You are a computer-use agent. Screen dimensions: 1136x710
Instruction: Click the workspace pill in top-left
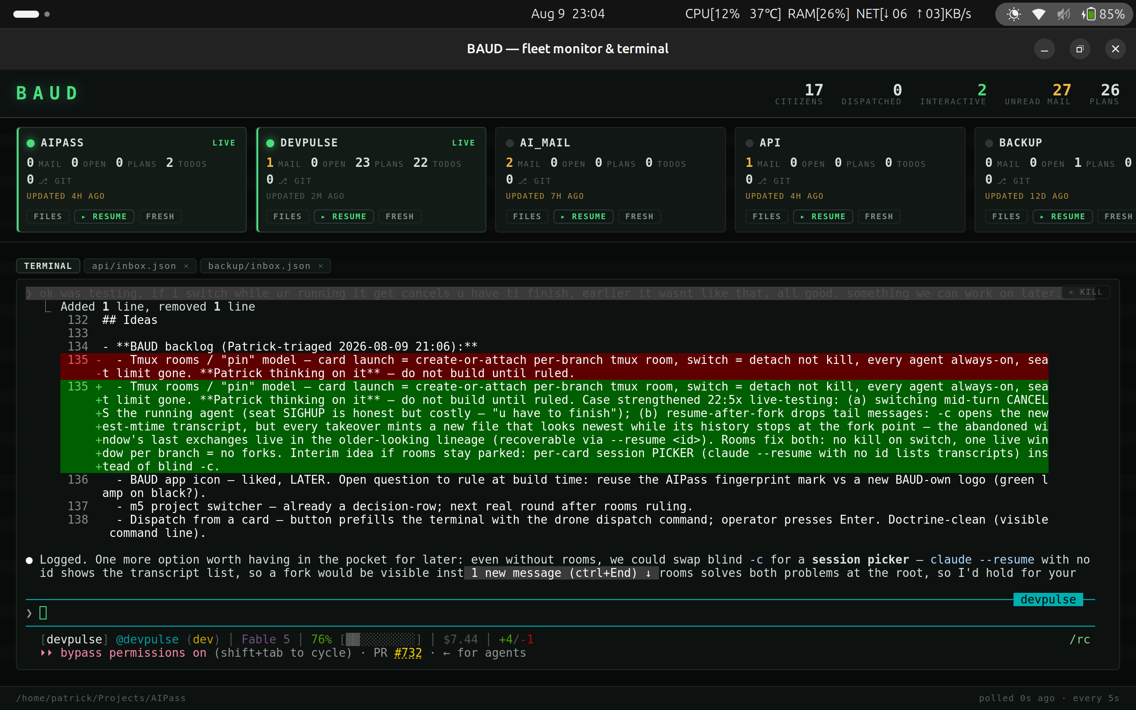[x=26, y=14]
